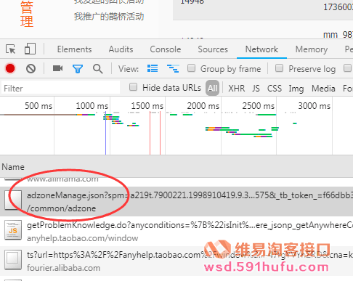Switch to large request rows view
Viewport: 353px width, 281px height.
(153, 68)
